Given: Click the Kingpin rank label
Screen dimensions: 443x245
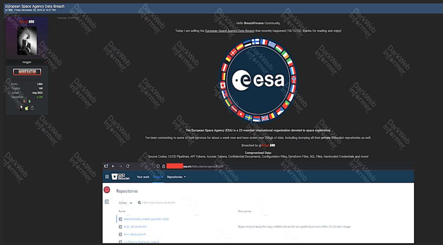Looking at the screenshot, I should pyautogui.click(x=27, y=62).
